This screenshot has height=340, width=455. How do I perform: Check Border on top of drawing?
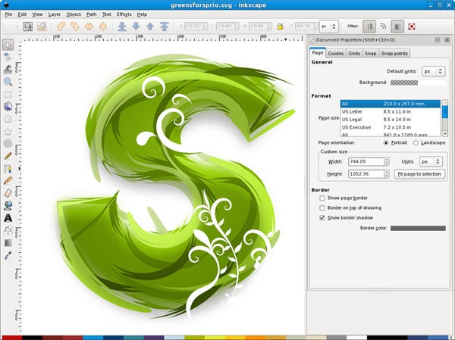322,207
